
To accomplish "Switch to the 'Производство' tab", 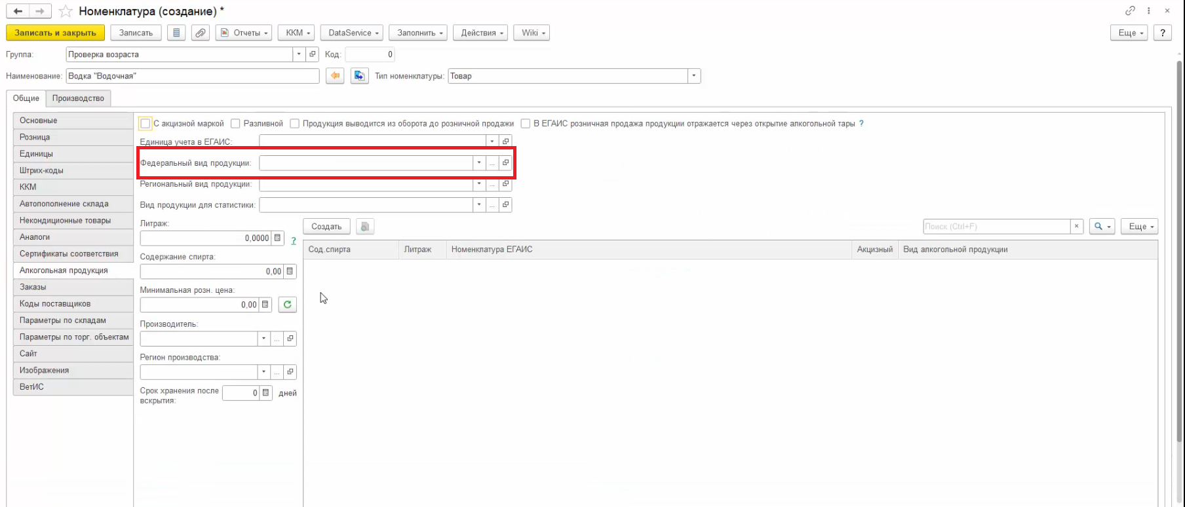I will point(78,98).
